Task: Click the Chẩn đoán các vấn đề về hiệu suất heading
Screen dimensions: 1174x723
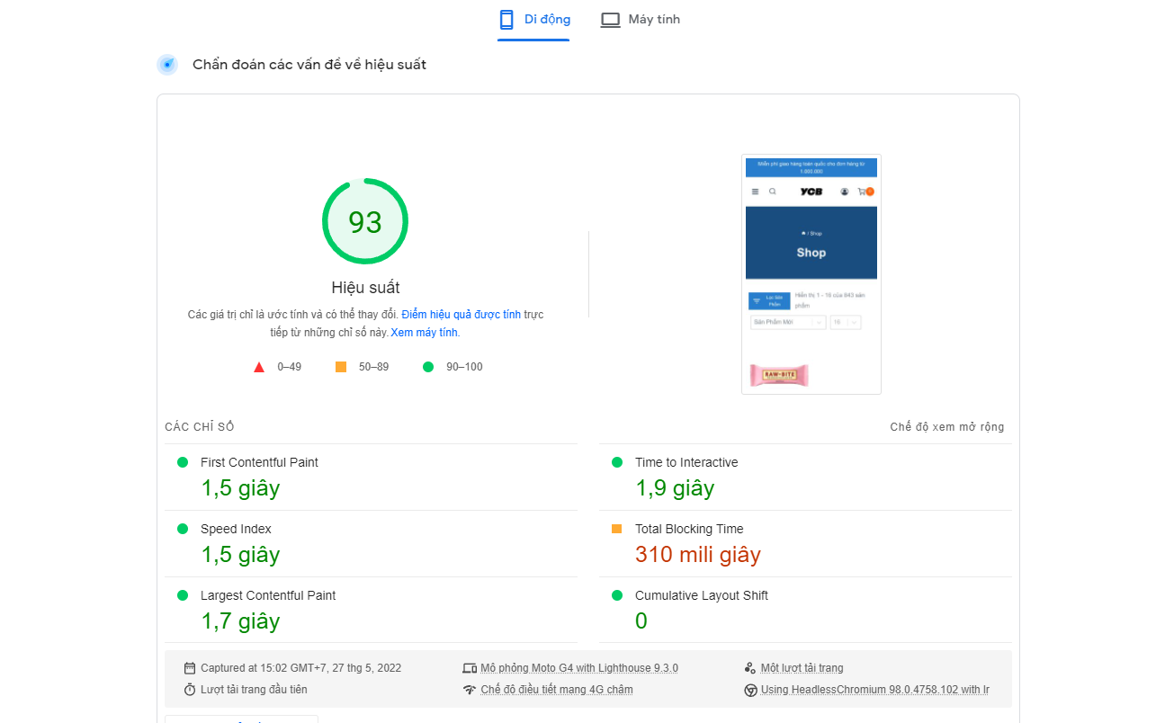Action: 309,65
